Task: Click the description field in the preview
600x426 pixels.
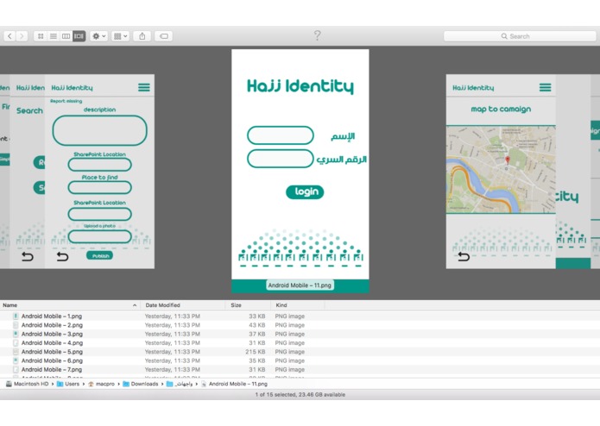Action: click(x=99, y=130)
